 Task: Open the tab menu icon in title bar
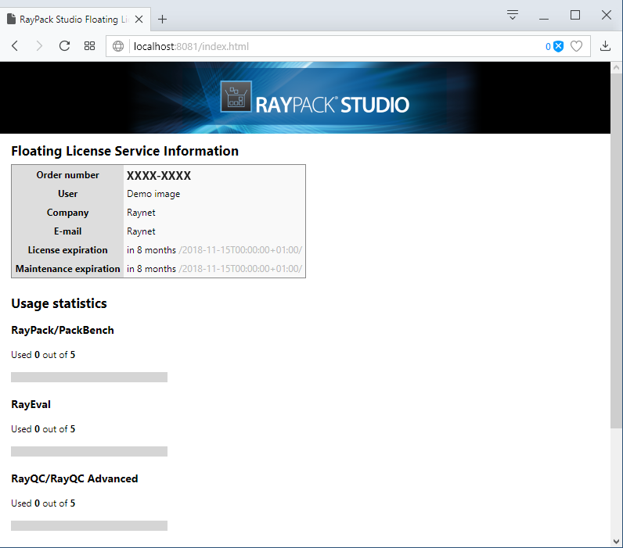[513, 15]
